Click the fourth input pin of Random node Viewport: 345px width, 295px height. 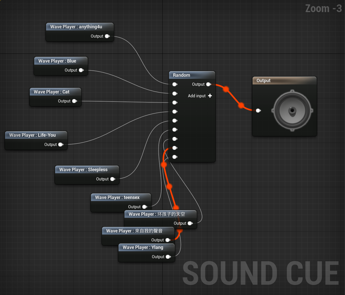coord(175,111)
